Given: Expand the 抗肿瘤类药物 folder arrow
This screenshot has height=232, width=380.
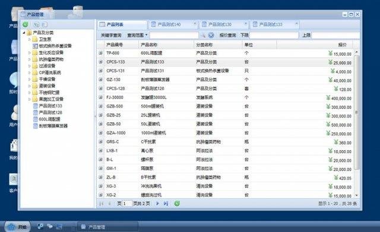Looking at the screenshot, I should click(x=30, y=59).
